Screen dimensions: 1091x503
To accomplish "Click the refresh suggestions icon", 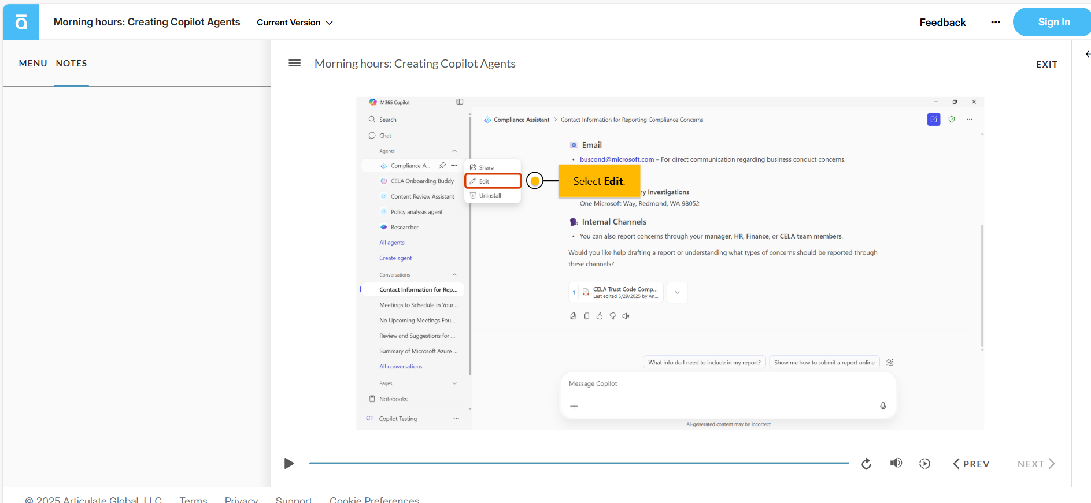I will tap(890, 363).
